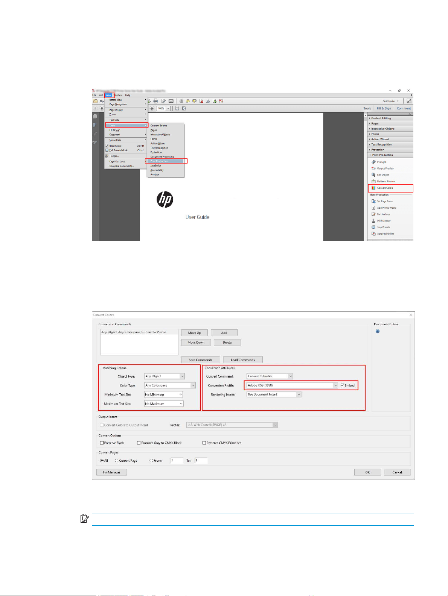This screenshot has width=448, height=596.
Task: Open the Customize toolbar dropdown
Action: (390, 101)
